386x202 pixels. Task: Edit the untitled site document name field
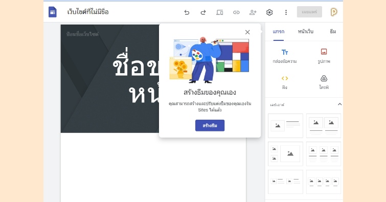(88, 12)
